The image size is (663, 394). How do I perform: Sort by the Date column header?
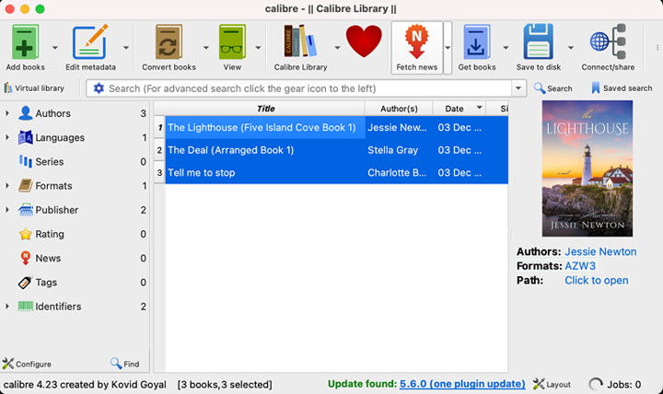click(x=459, y=109)
